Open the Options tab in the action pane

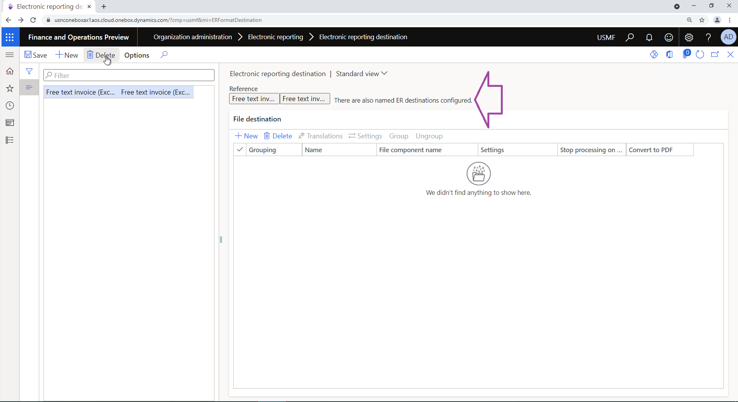click(136, 55)
